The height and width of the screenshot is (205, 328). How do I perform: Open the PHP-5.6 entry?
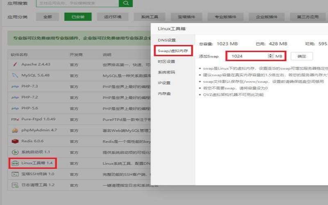click(30, 108)
